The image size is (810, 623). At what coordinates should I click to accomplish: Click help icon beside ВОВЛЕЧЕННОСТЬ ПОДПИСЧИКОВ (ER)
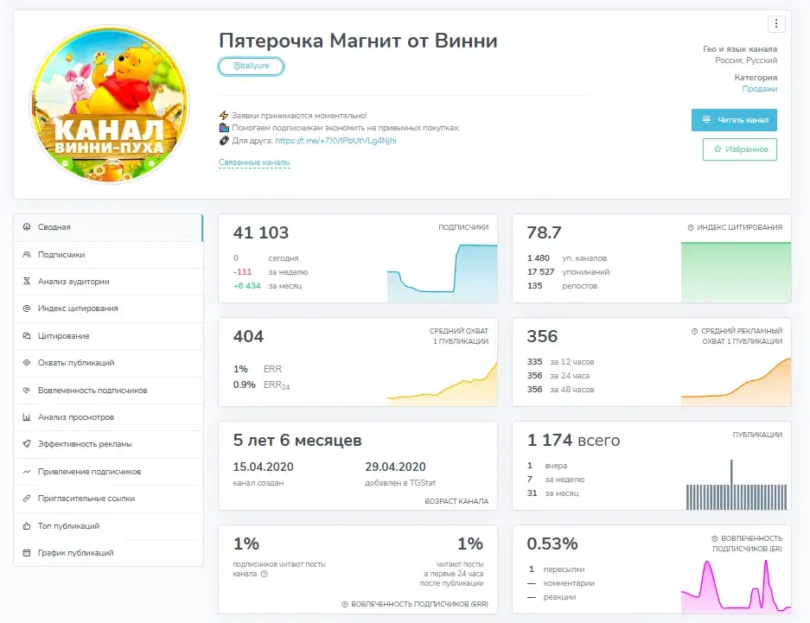point(715,538)
